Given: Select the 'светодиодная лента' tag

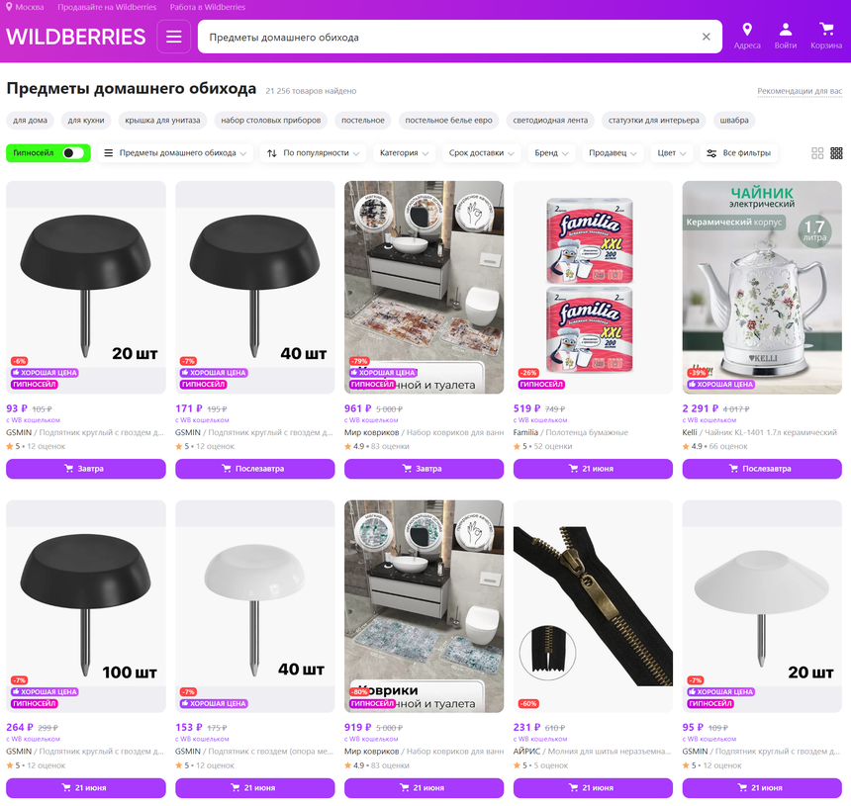Looking at the screenshot, I should click(x=550, y=120).
